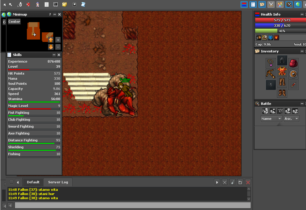The image size is (306, 210).
Task: Toggle Battle list sword-and-shield button
Action: click(x=289, y=4)
